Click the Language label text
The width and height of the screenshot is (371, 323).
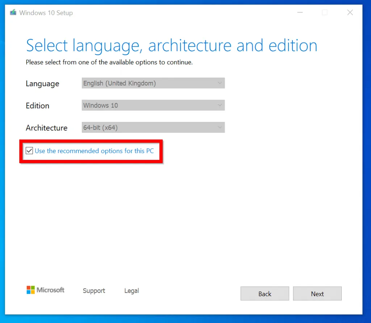pyautogui.click(x=43, y=84)
